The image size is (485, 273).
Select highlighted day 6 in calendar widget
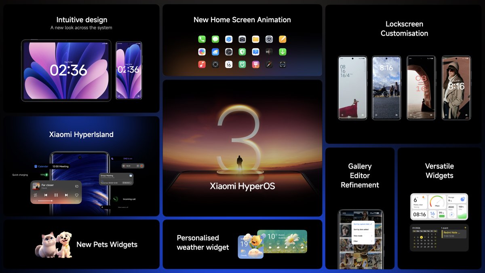click(x=421, y=237)
